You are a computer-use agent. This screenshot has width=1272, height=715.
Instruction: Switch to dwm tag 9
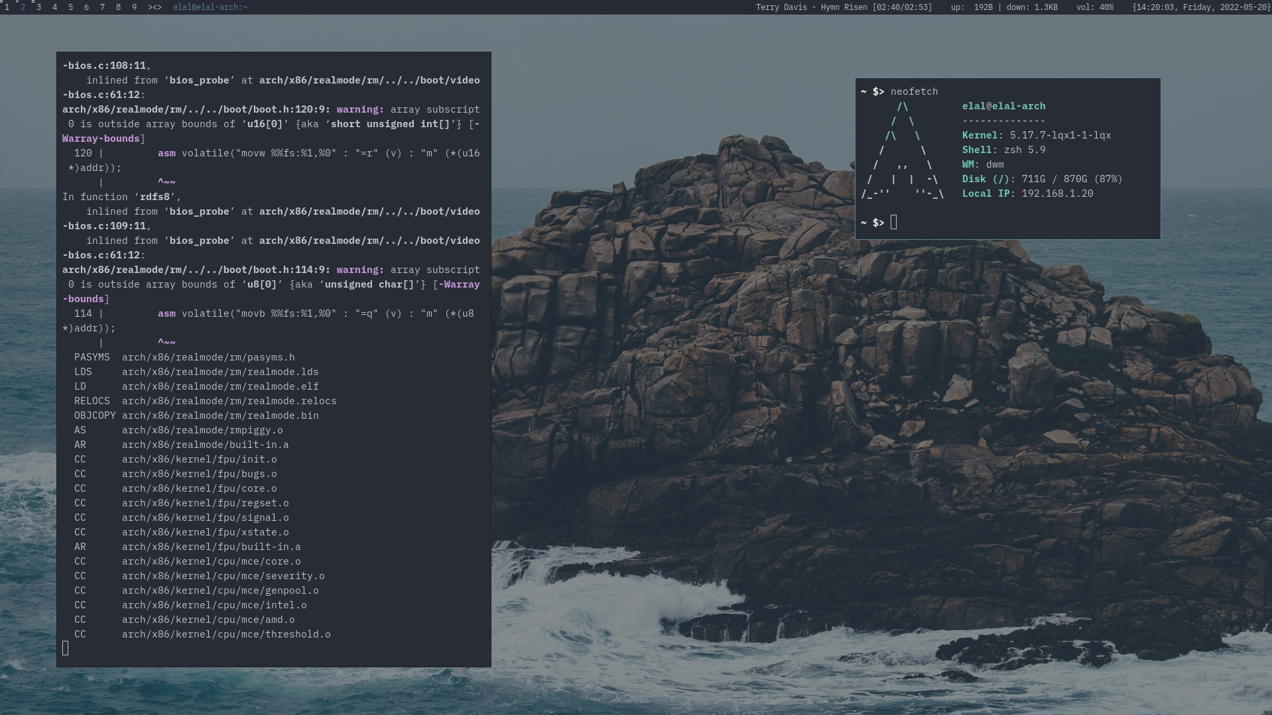[x=134, y=7]
